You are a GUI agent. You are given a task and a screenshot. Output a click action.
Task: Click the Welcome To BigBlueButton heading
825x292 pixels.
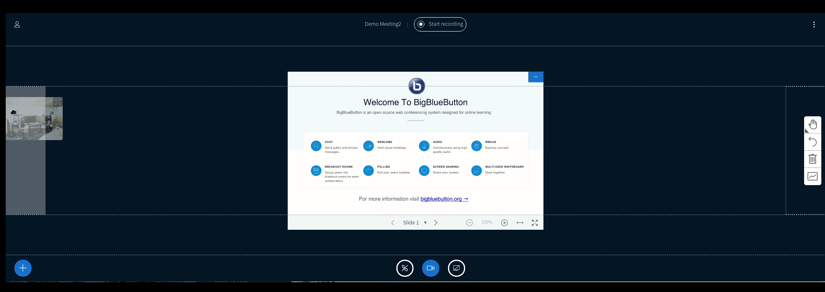(x=416, y=102)
